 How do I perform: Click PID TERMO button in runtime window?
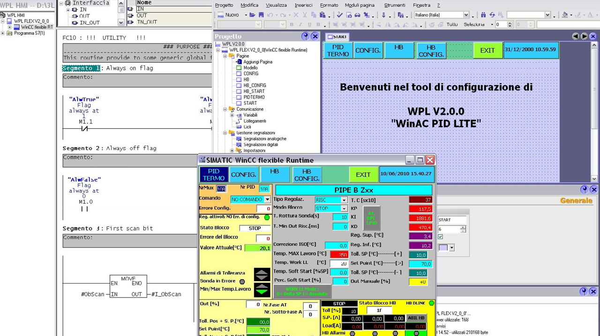point(214,175)
